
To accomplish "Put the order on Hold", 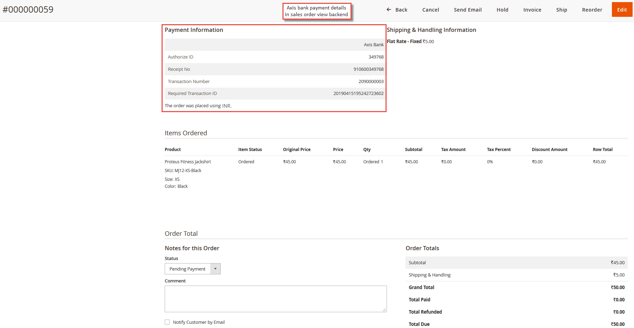I will [x=502, y=10].
